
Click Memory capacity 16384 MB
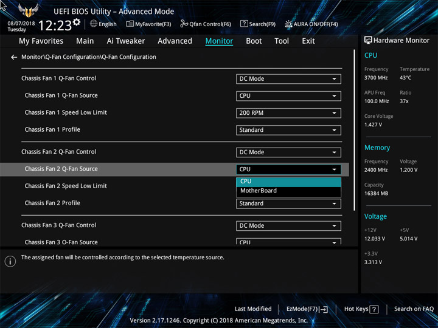[376, 193]
